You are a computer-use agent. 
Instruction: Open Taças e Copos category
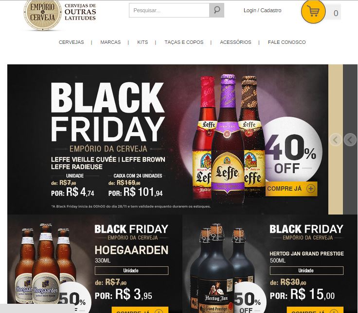[x=184, y=42]
